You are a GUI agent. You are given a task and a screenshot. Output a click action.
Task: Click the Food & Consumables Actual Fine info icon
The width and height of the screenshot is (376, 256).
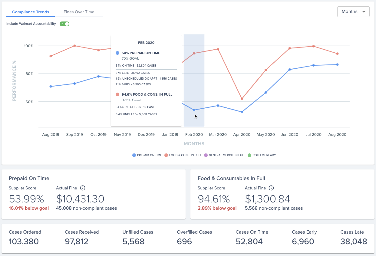pos(272,188)
